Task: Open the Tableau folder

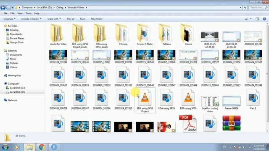Action: pyautogui.click(x=166, y=34)
